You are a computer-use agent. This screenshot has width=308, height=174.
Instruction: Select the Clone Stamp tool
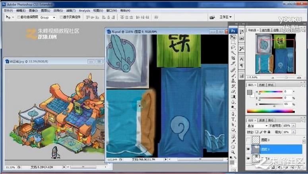click(x=233, y=81)
